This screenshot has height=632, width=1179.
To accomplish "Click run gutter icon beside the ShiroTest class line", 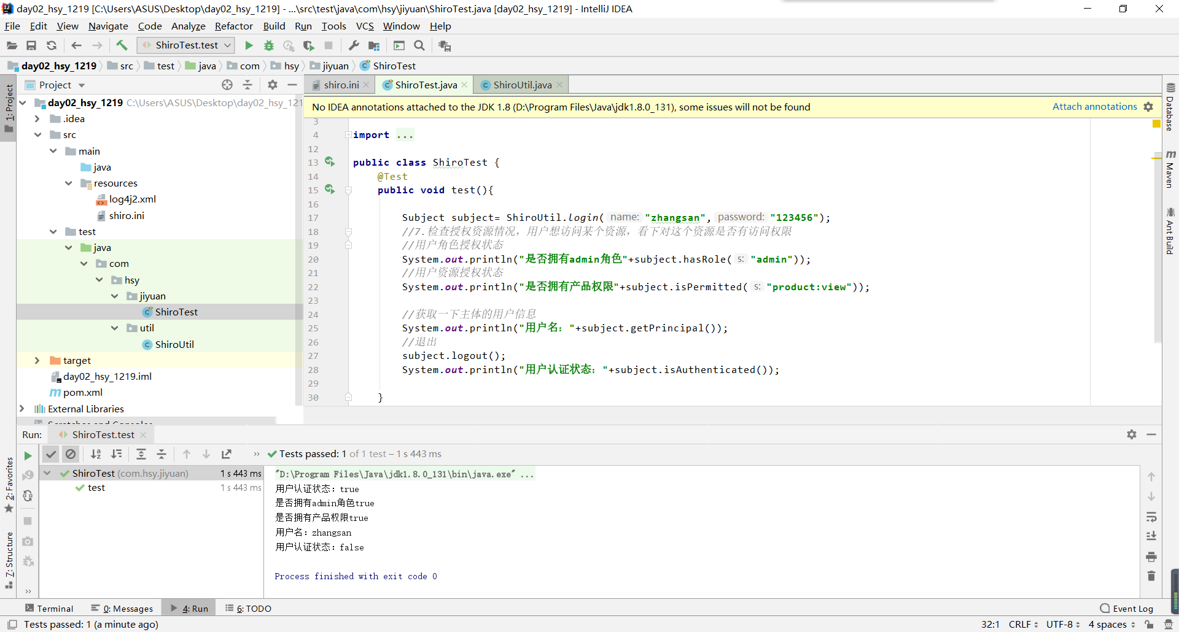I will 330,162.
